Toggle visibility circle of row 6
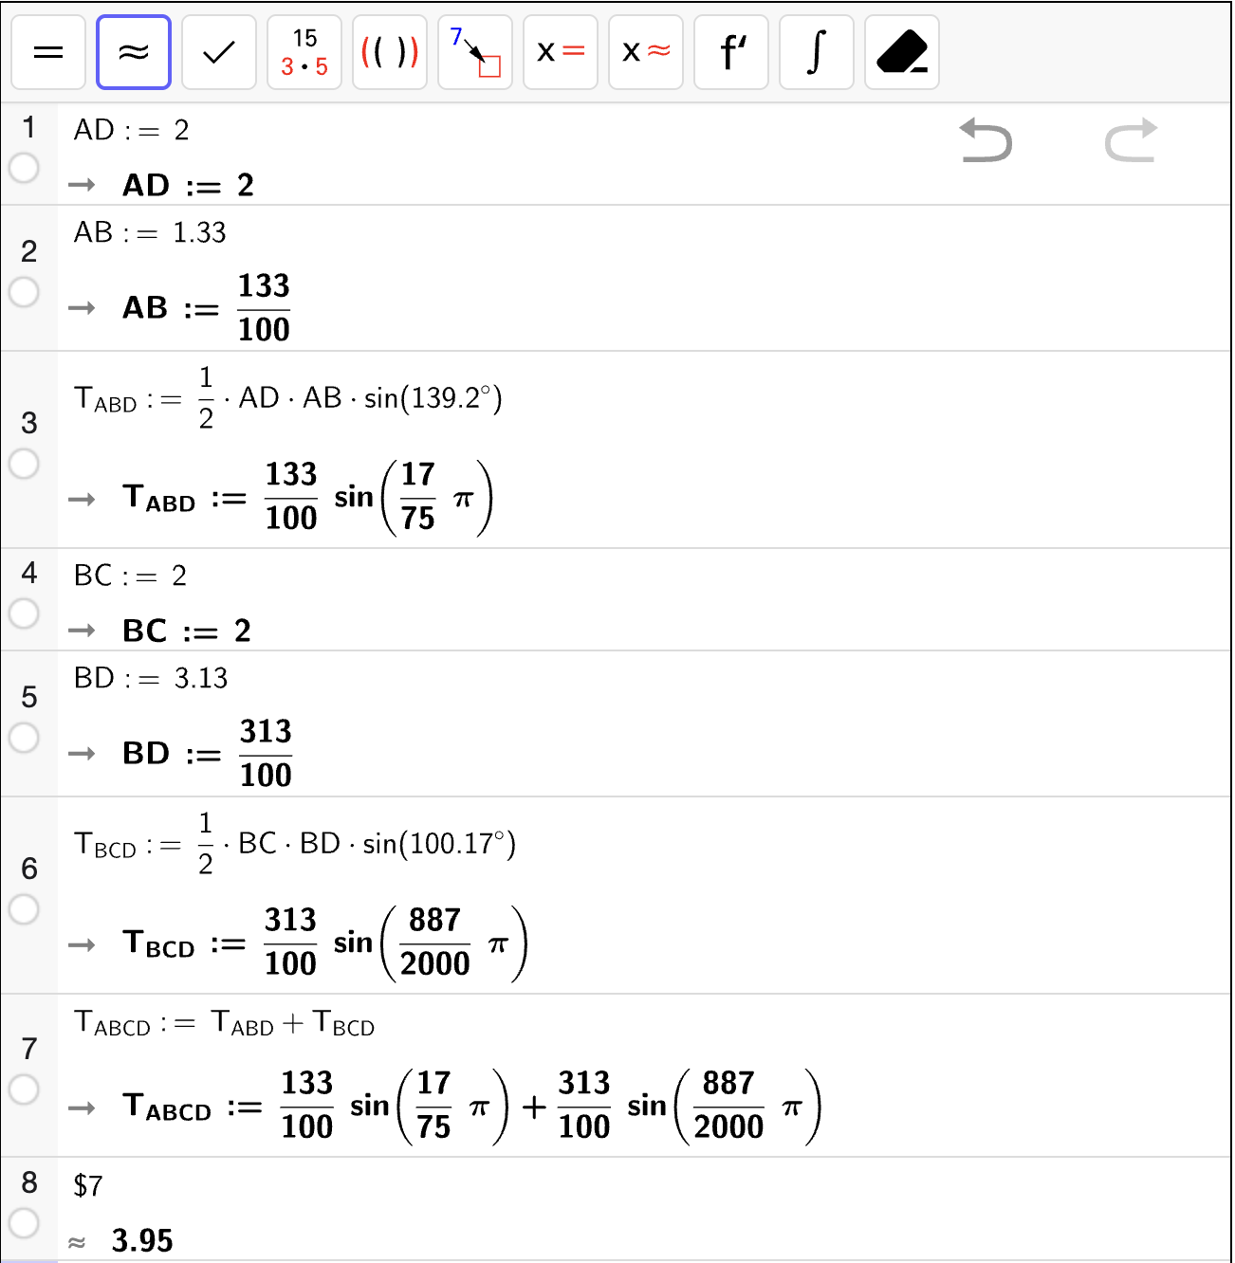Viewport: 1235px width, 1263px height. click(x=24, y=909)
